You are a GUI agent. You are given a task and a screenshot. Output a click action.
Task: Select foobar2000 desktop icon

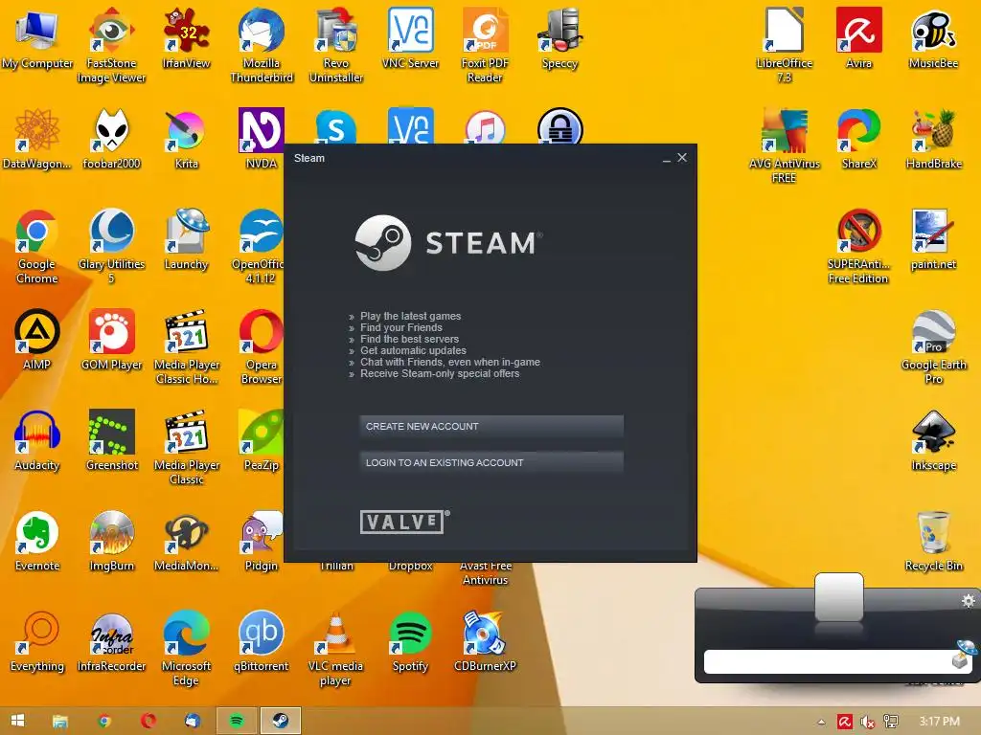coord(111,139)
